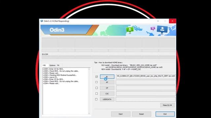Click the green download icon in banner
211x118 pixels.
pyautogui.click(x=130, y=30)
